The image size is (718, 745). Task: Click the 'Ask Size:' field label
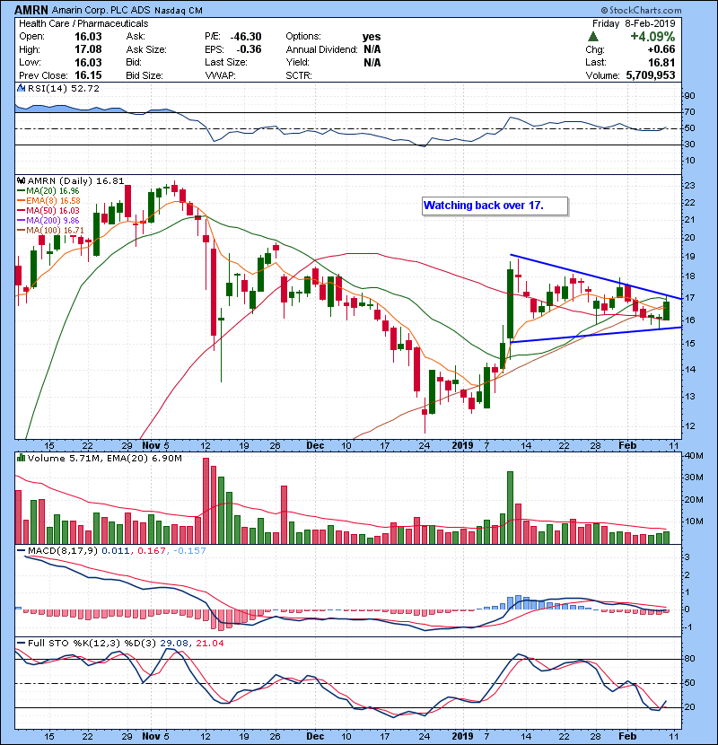[x=146, y=49]
